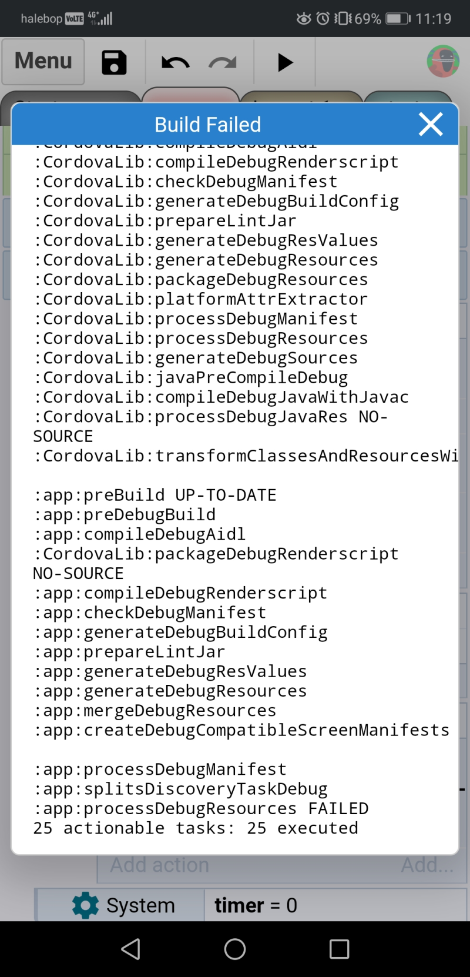Switch to the tan-colored tab
This screenshot has width=470, height=977.
[x=302, y=97]
